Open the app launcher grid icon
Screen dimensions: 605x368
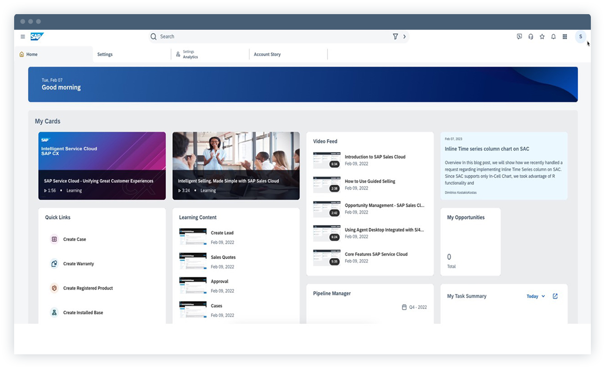pos(564,36)
